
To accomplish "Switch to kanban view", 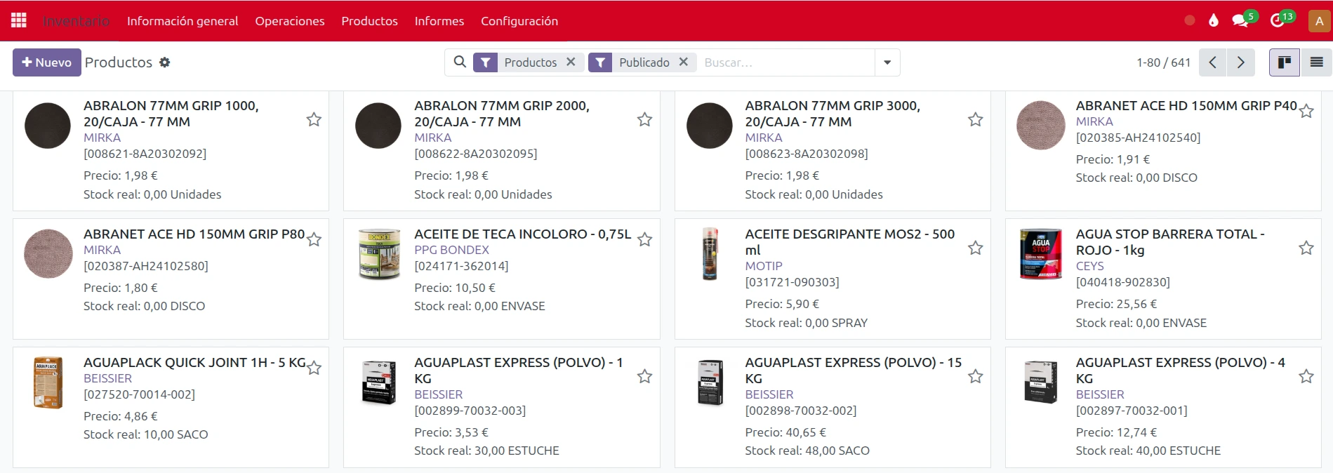I will (x=1284, y=62).
